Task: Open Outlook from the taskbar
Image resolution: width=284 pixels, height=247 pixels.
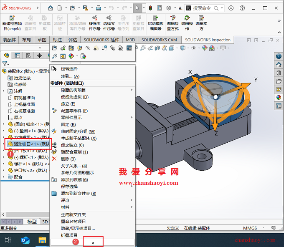Action: [25, 240]
